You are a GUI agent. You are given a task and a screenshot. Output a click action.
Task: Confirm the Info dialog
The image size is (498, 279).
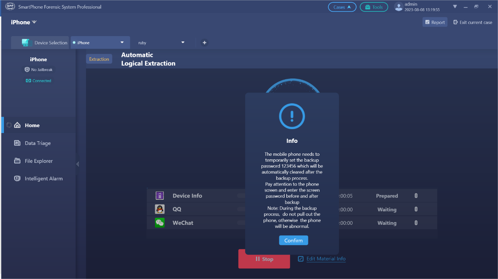click(x=293, y=240)
